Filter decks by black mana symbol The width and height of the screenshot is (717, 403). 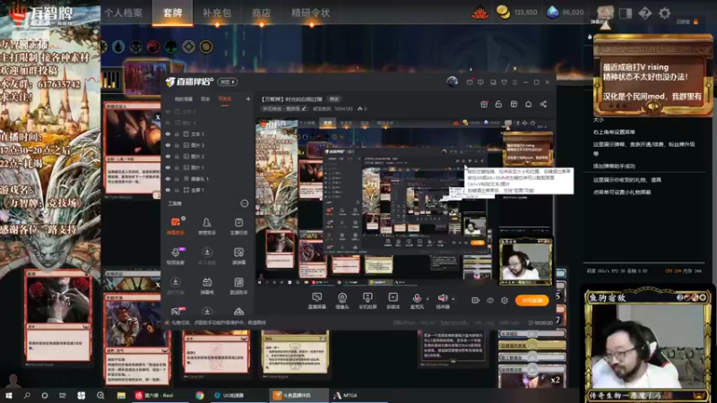point(136,47)
